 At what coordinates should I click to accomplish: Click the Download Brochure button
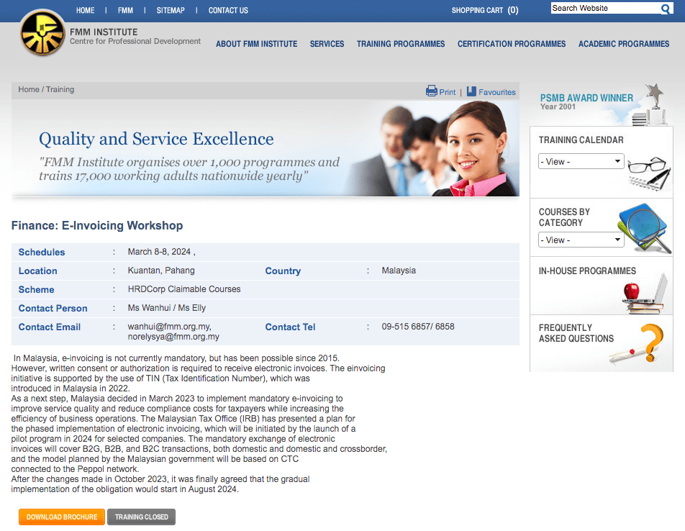pos(62,517)
